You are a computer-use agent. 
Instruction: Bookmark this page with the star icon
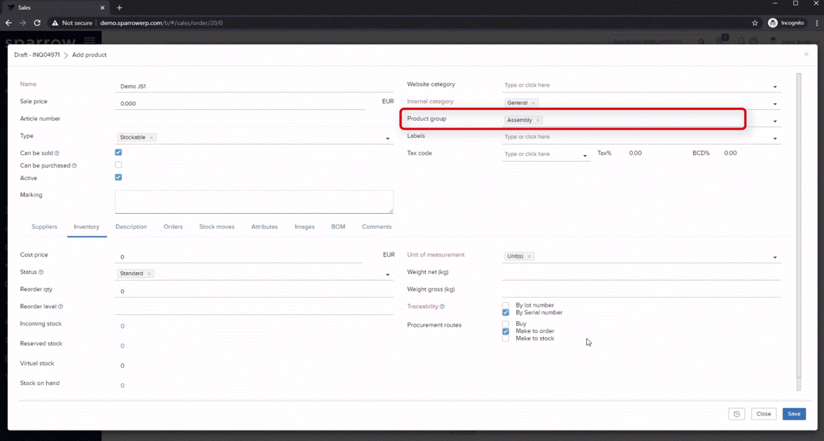tap(755, 23)
